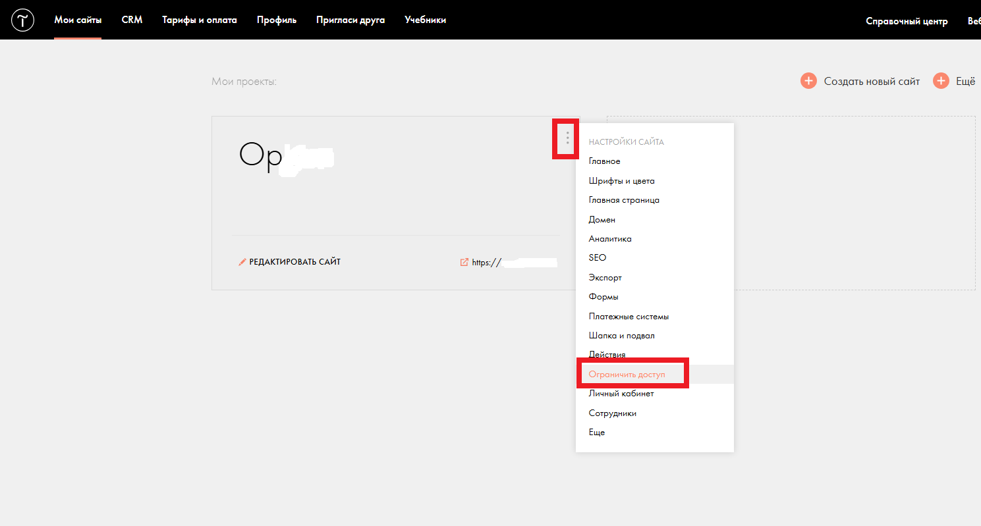981x526 pixels.
Task: Click the Ещё button near create site
Action: click(965, 82)
